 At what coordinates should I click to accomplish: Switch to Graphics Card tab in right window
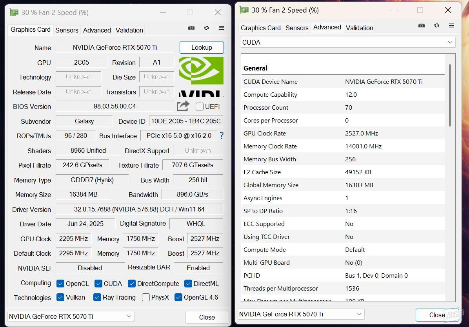pos(260,28)
